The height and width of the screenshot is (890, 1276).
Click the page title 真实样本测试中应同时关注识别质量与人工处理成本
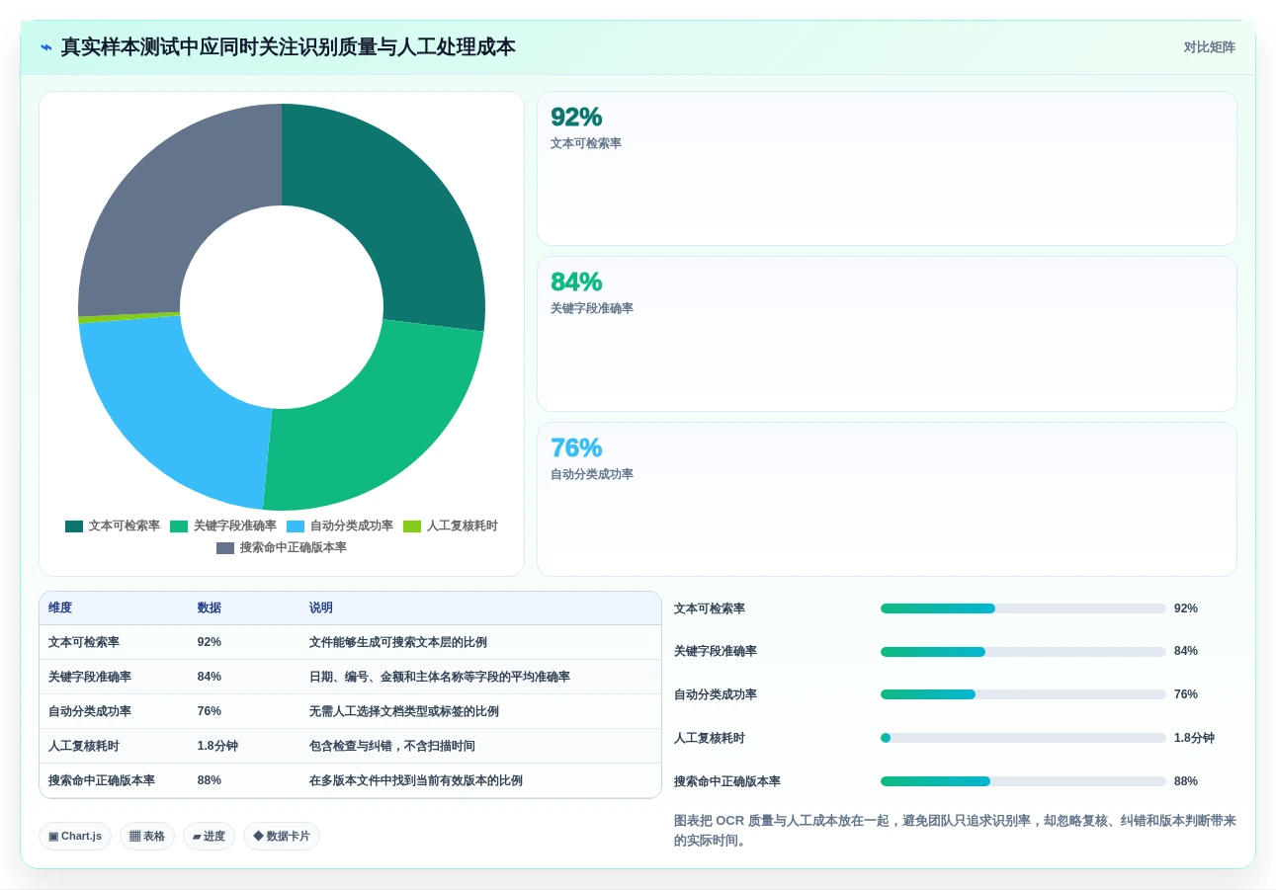(x=288, y=47)
